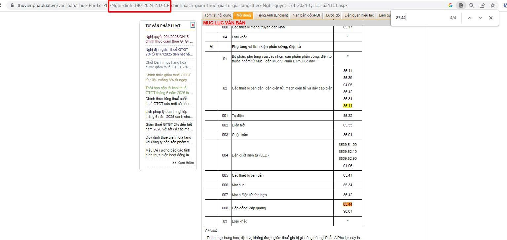Go to next find result
Viewport: 507px width, 240px height.
click(x=480, y=18)
